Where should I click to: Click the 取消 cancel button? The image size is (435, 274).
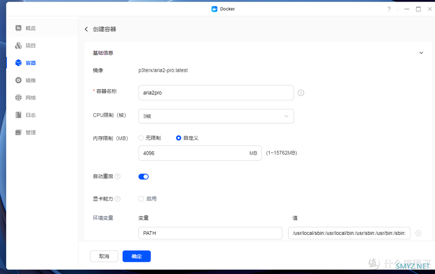104,256
